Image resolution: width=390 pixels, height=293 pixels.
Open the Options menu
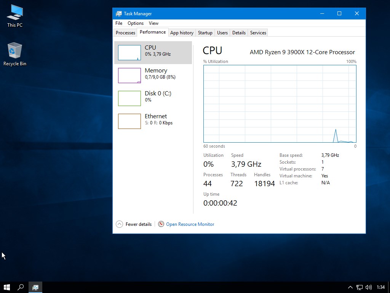[x=136, y=23]
